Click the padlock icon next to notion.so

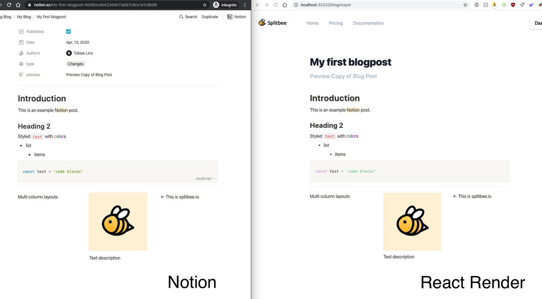coord(30,5)
